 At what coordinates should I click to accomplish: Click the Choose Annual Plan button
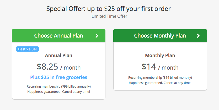(x=58, y=36)
